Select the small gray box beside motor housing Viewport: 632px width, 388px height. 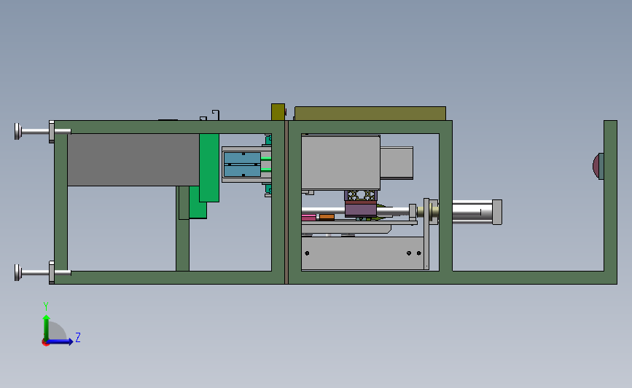[x=397, y=162]
